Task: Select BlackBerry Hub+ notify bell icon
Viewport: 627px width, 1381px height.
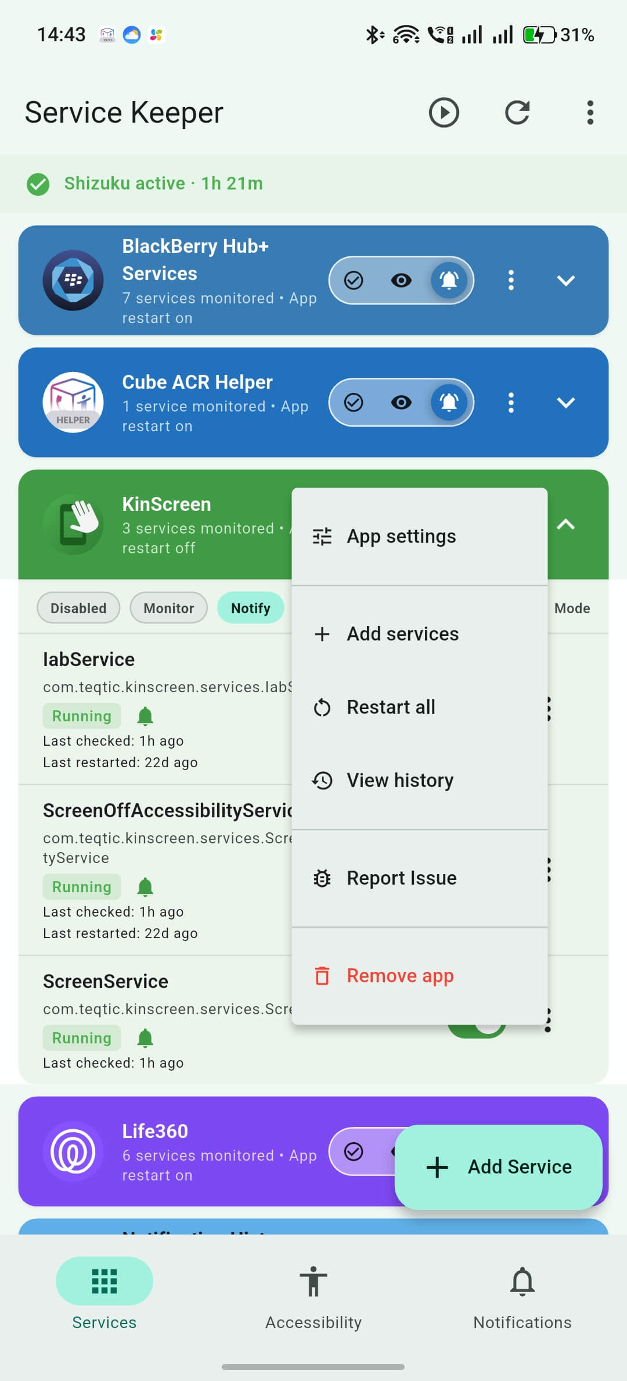Action: pos(449,280)
